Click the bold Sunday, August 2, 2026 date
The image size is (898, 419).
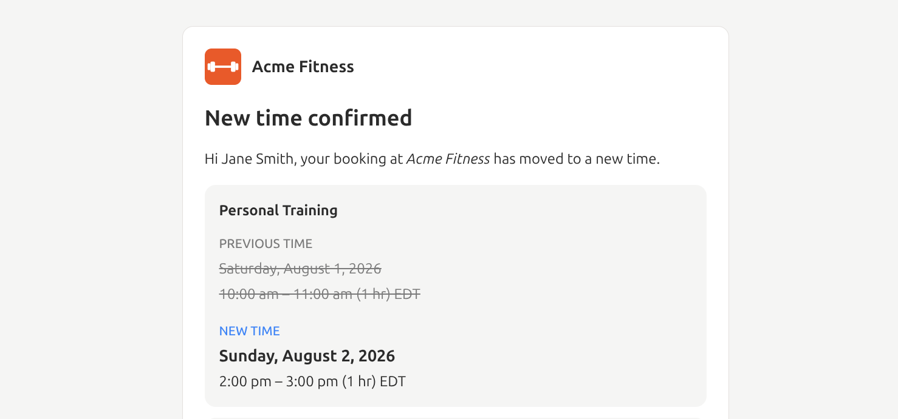307,356
